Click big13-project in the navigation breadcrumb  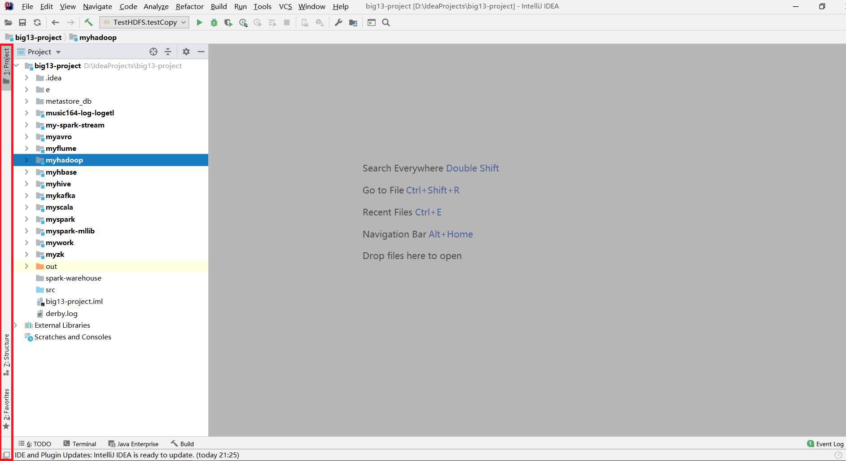pyautogui.click(x=34, y=37)
